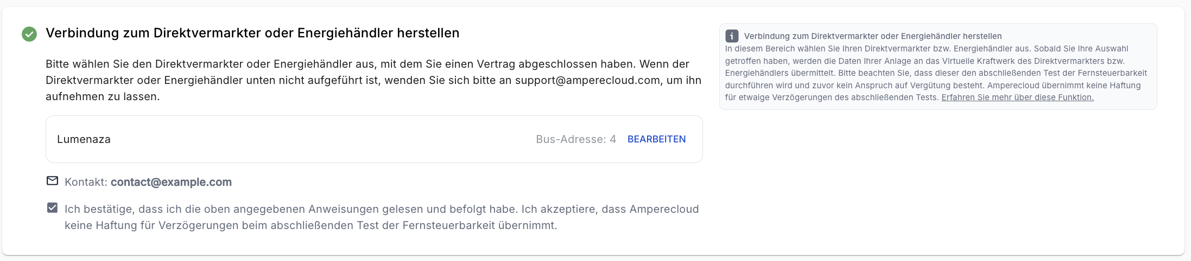
Task: Click the info icon in help box
Action: point(732,36)
